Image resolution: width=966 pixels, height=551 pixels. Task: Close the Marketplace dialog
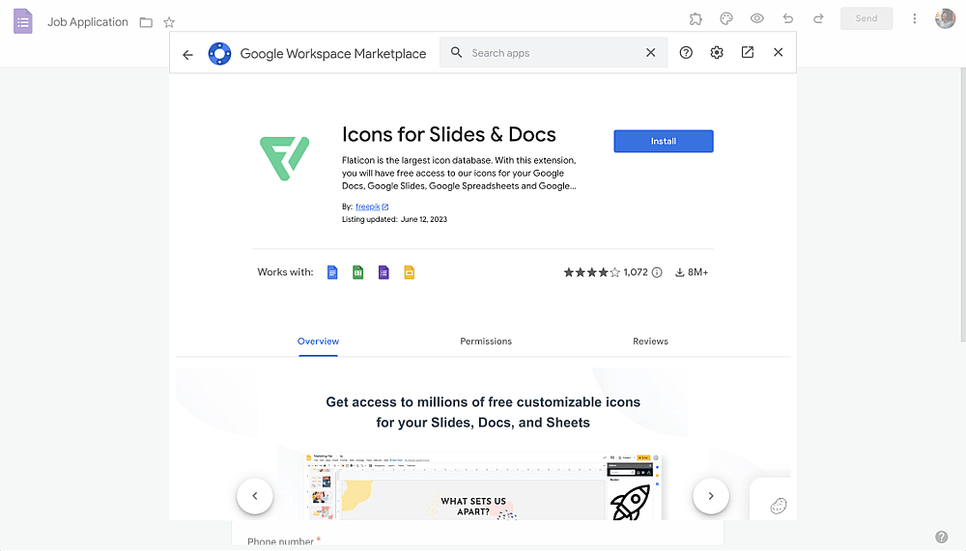pyautogui.click(x=778, y=52)
